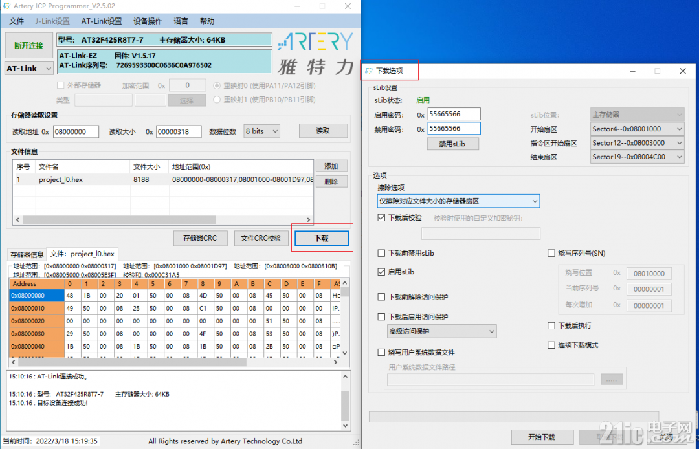The image size is (699, 449).
Task: Click the user system data file browse button
Action: (612, 380)
